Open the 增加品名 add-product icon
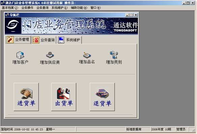The height and width of the screenshot is (134, 197). tap(87, 58)
